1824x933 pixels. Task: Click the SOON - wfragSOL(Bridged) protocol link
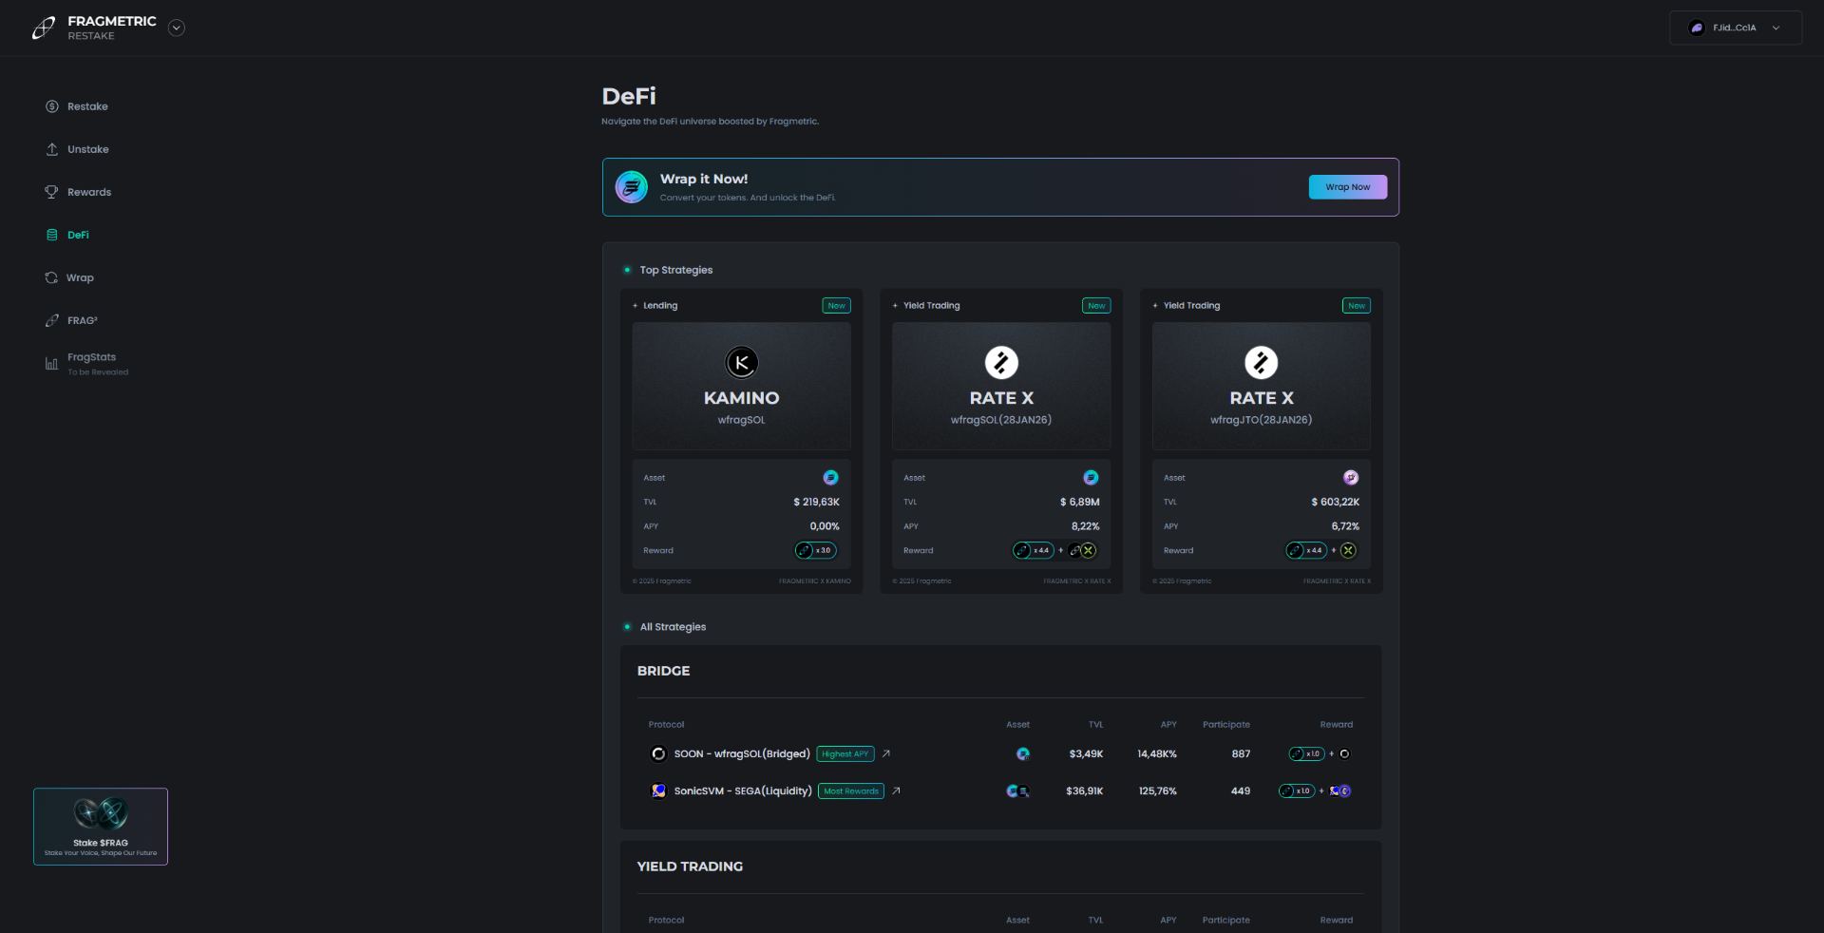coord(741,753)
